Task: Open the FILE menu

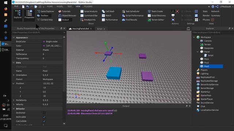Action: 16,7
